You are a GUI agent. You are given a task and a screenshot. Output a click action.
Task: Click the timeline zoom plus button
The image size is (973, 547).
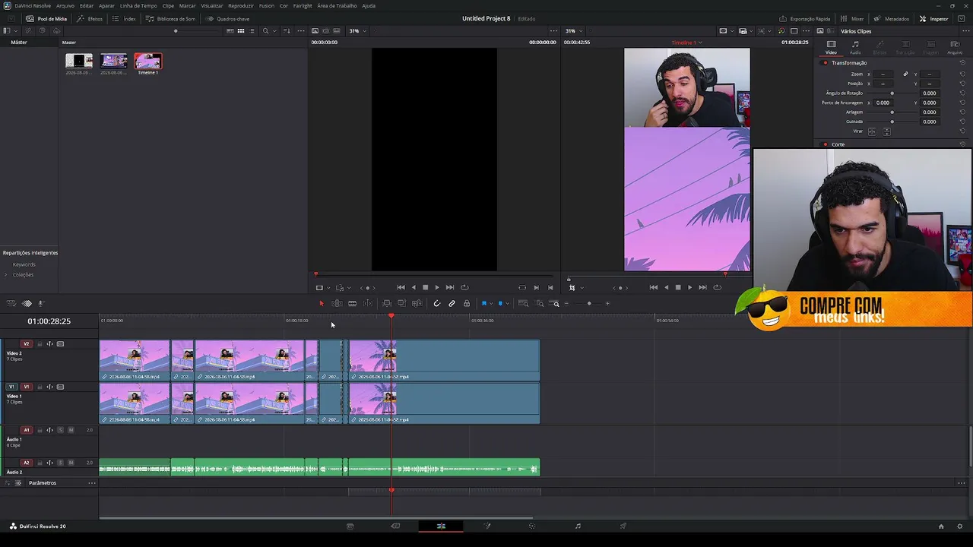click(607, 304)
